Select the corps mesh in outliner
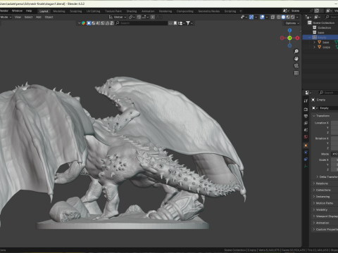338x253 pixels. [x=326, y=47]
